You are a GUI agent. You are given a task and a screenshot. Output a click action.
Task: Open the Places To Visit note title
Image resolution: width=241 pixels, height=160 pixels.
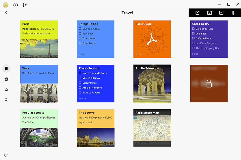(x=89, y=68)
